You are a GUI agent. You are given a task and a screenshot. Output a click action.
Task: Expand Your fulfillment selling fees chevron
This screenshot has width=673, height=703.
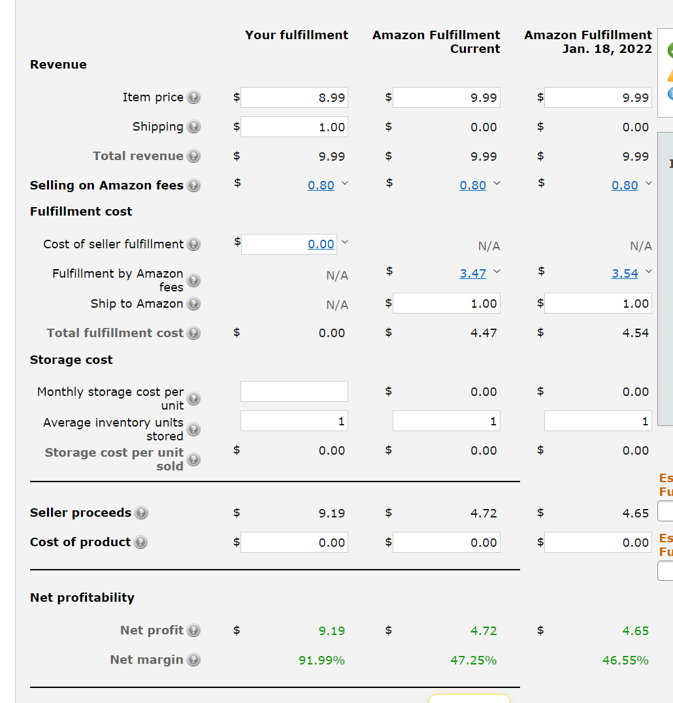tap(345, 185)
